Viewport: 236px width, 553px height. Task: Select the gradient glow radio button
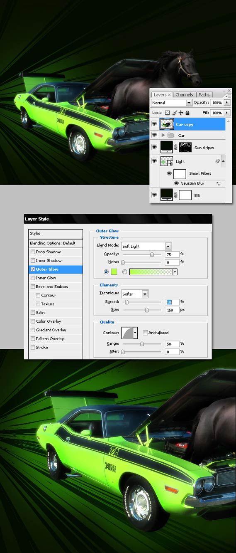click(x=124, y=272)
